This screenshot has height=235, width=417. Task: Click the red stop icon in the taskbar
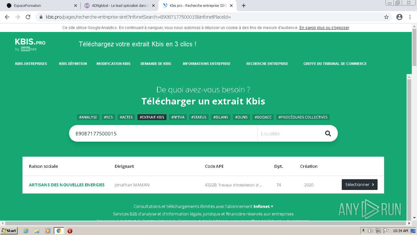[x=70, y=231]
